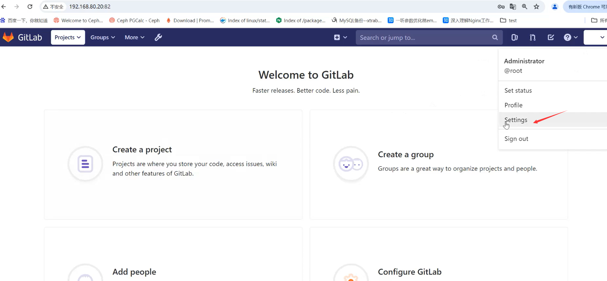Select Settings in the user menu

[x=516, y=120]
